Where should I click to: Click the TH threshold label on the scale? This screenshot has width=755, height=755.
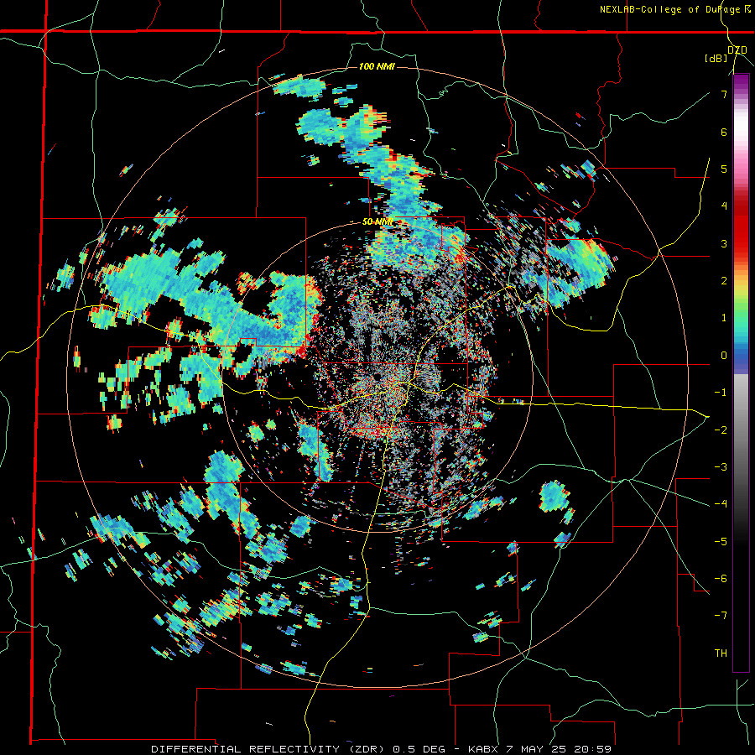(721, 653)
